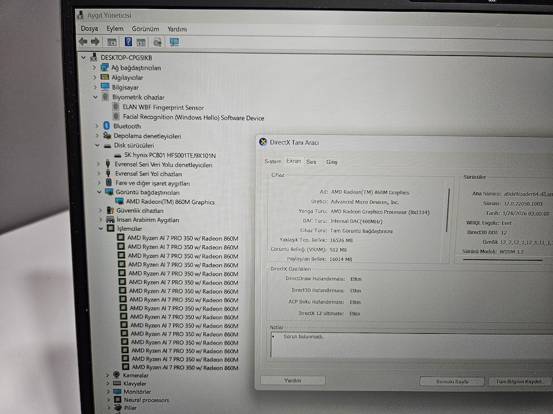Click the Sonraki Sayfa button
This screenshot has width=553, height=414.
[x=452, y=381]
